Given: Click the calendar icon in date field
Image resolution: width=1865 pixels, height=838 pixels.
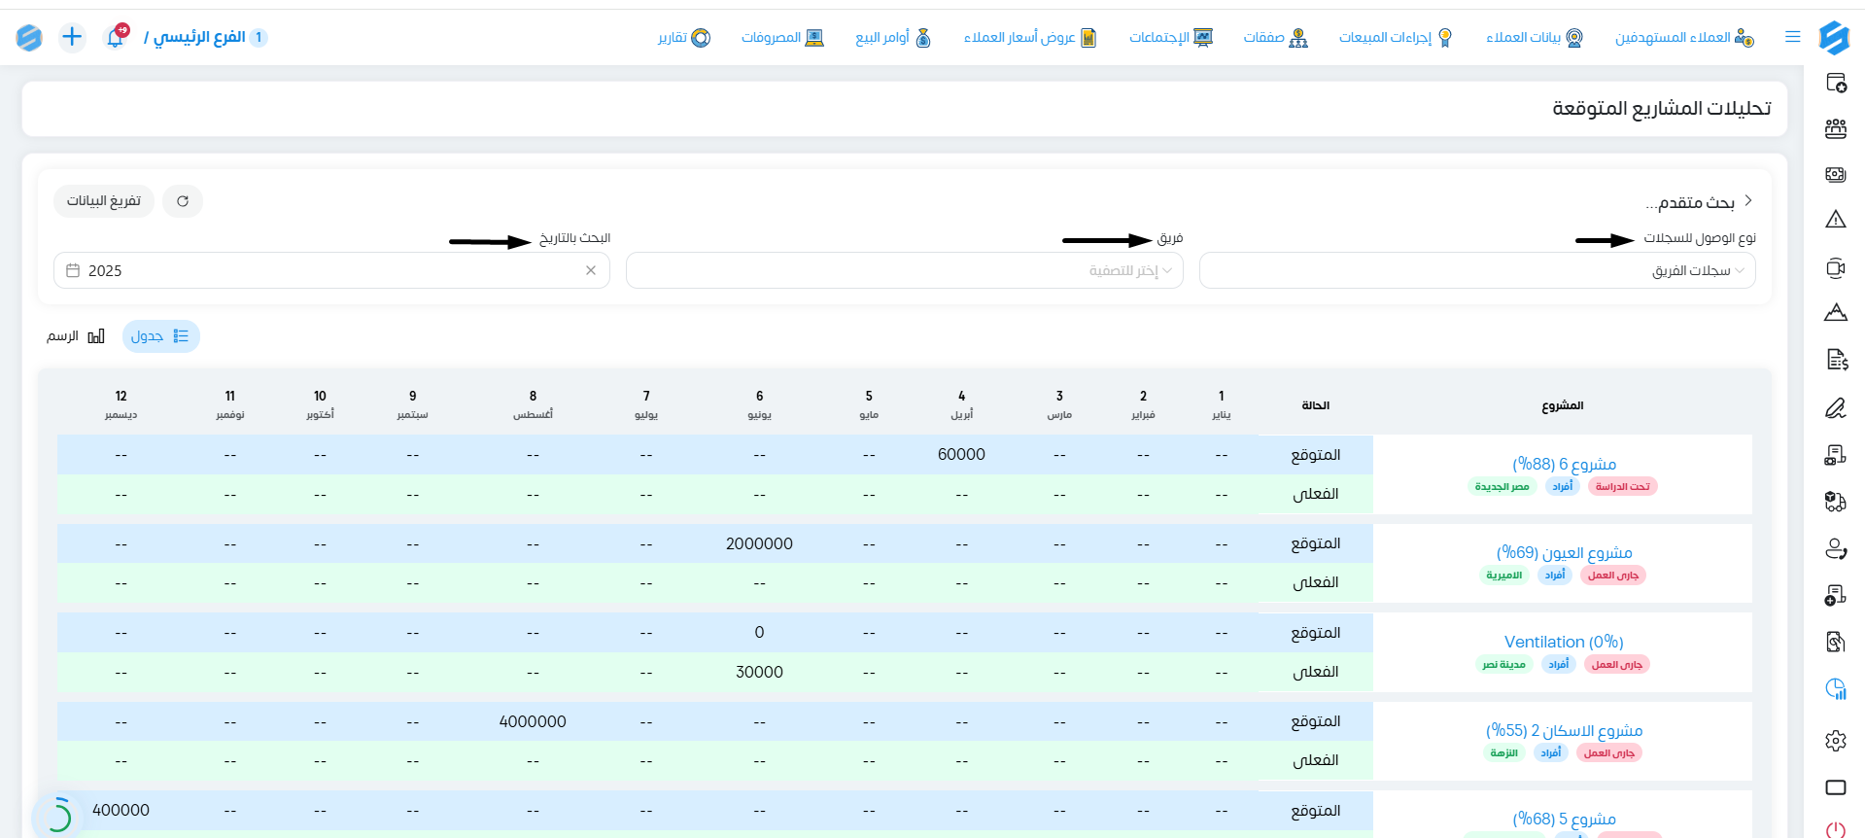Looking at the screenshot, I should pyautogui.click(x=73, y=270).
